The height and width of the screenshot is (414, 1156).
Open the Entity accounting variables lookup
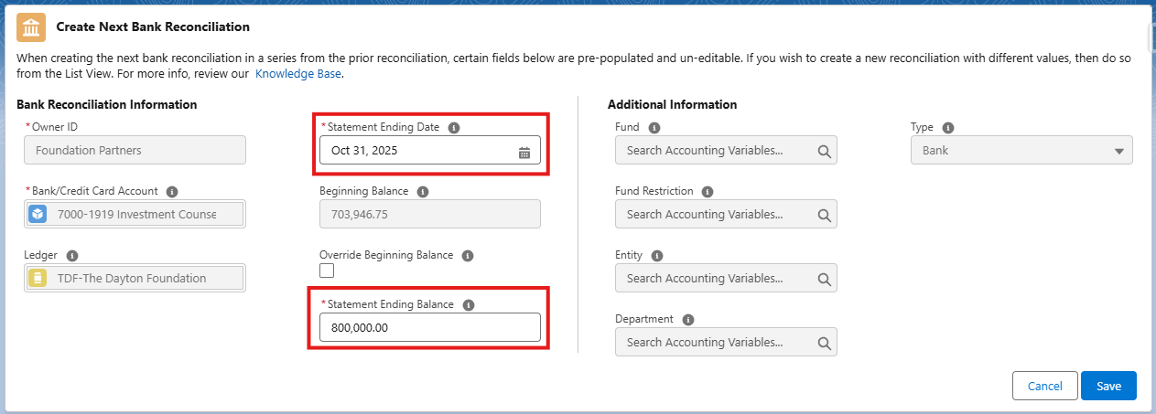coord(716,279)
